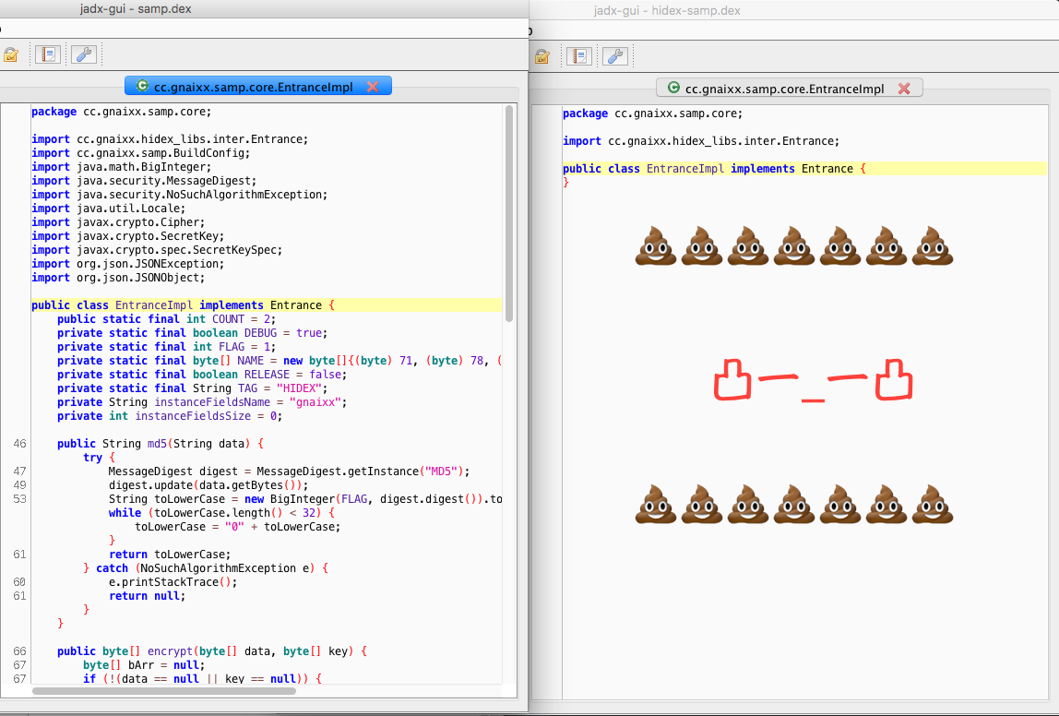Click line number 66 in gutter
The width and height of the screenshot is (1059, 716).
click(19, 651)
